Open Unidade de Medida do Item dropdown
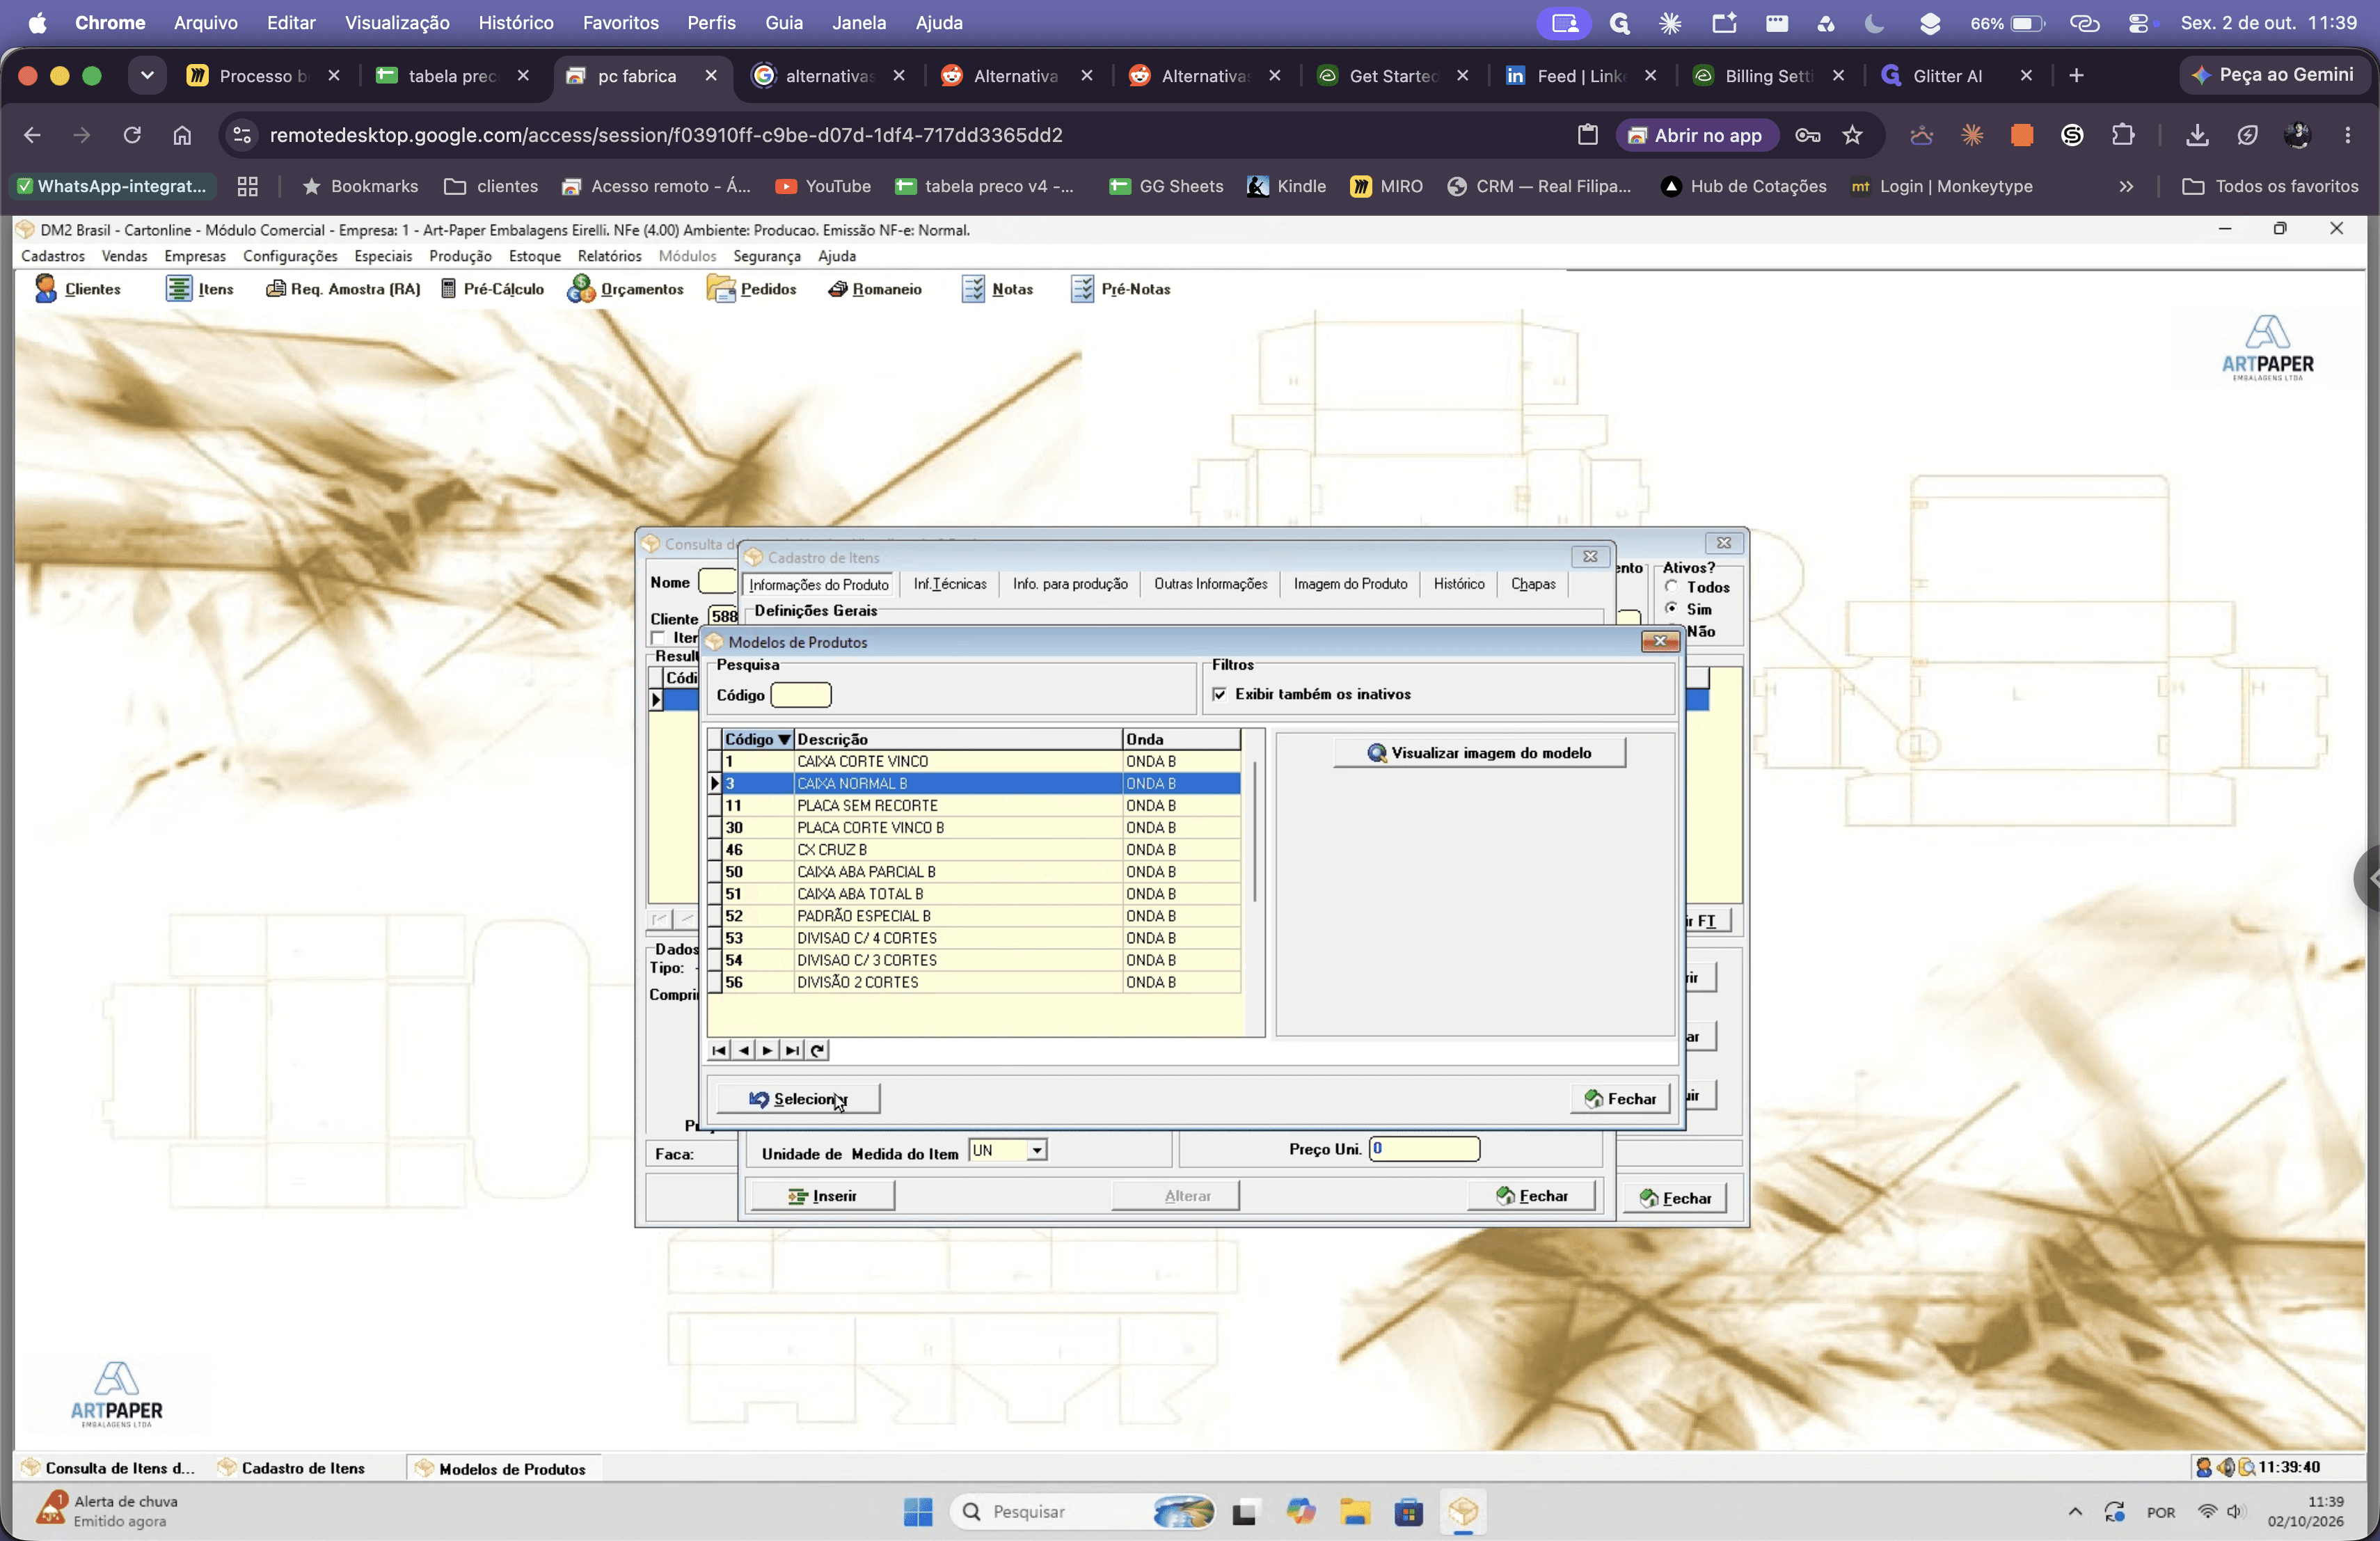Viewport: 2380px width, 1541px height. pyautogui.click(x=1037, y=1150)
